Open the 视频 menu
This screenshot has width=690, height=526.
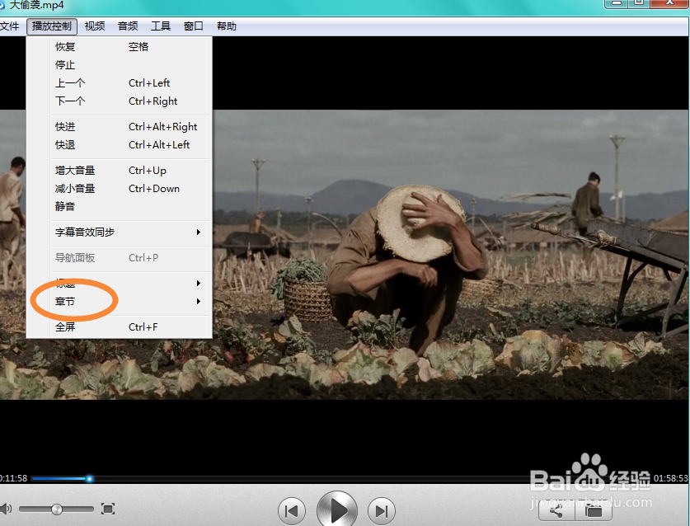coord(95,26)
